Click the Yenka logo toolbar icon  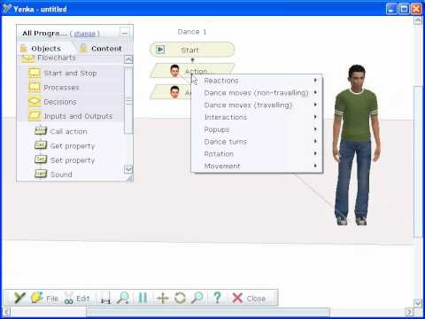[x=19, y=298]
